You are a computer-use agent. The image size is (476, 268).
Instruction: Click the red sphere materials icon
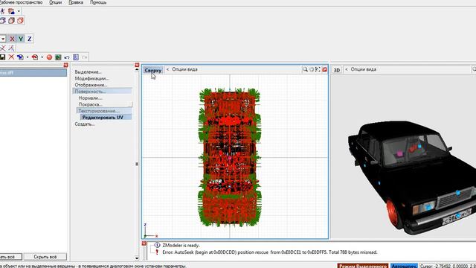[49, 57]
